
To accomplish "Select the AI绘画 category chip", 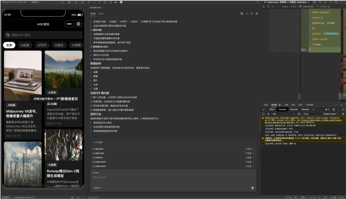I will coord(25,45).
